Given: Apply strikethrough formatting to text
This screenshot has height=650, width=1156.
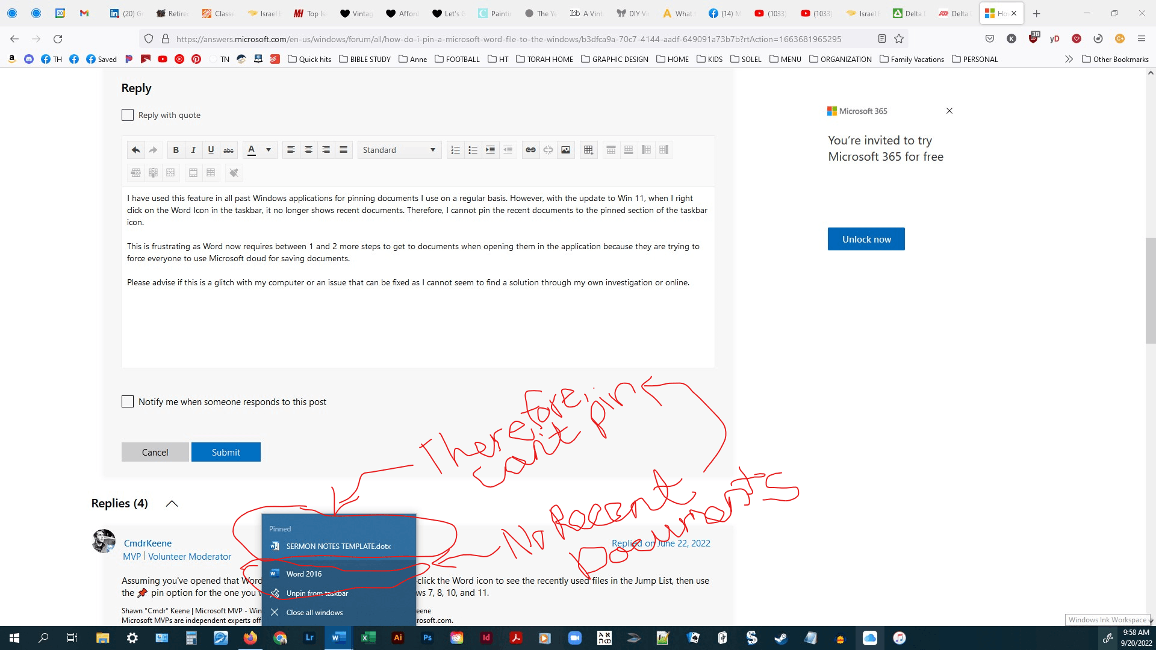Looking at the screenshot, I should [x=228, y=150].
